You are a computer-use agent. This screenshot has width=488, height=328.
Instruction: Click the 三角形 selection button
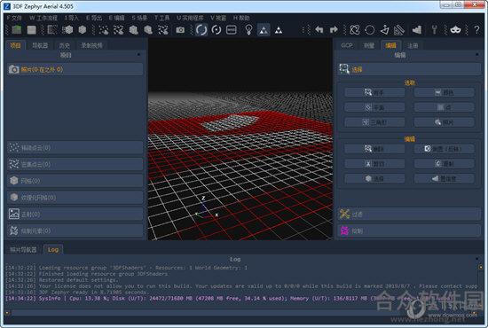click(374, 122)
